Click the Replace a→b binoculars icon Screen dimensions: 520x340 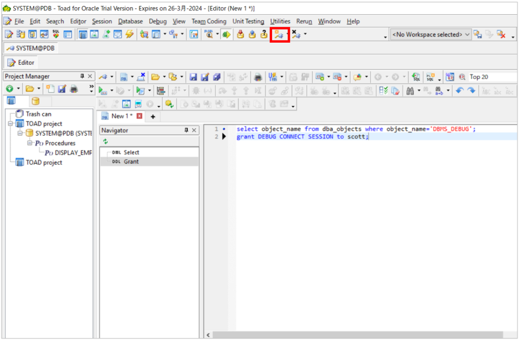pyautogui.click(x=439, y=90)
